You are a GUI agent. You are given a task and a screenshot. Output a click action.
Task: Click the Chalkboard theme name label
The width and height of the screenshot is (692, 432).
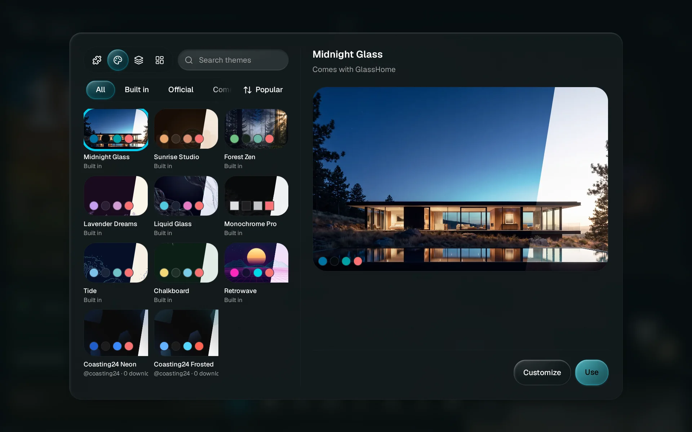pyautogui.click(x=172, y=291)
